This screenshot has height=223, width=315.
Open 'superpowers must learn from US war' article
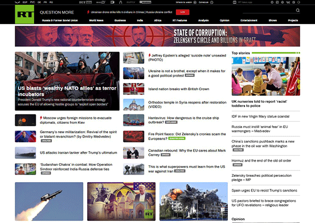click(x=186, y=169)
